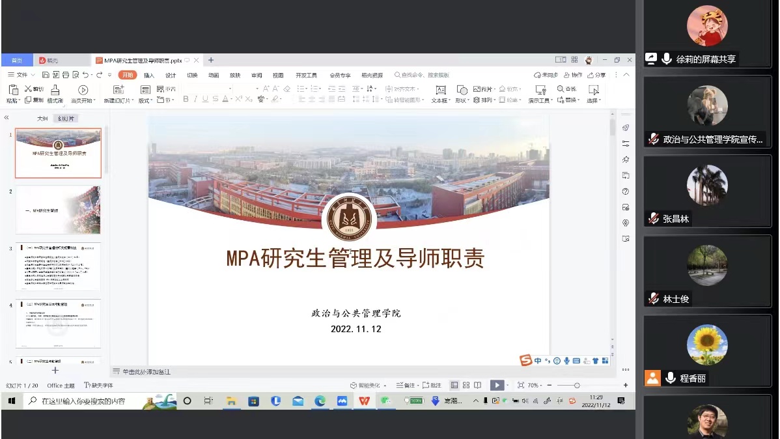Click the Find (查找) magnifier icon
The height and width of the screenshot is (439, 780).
[561, 89]
